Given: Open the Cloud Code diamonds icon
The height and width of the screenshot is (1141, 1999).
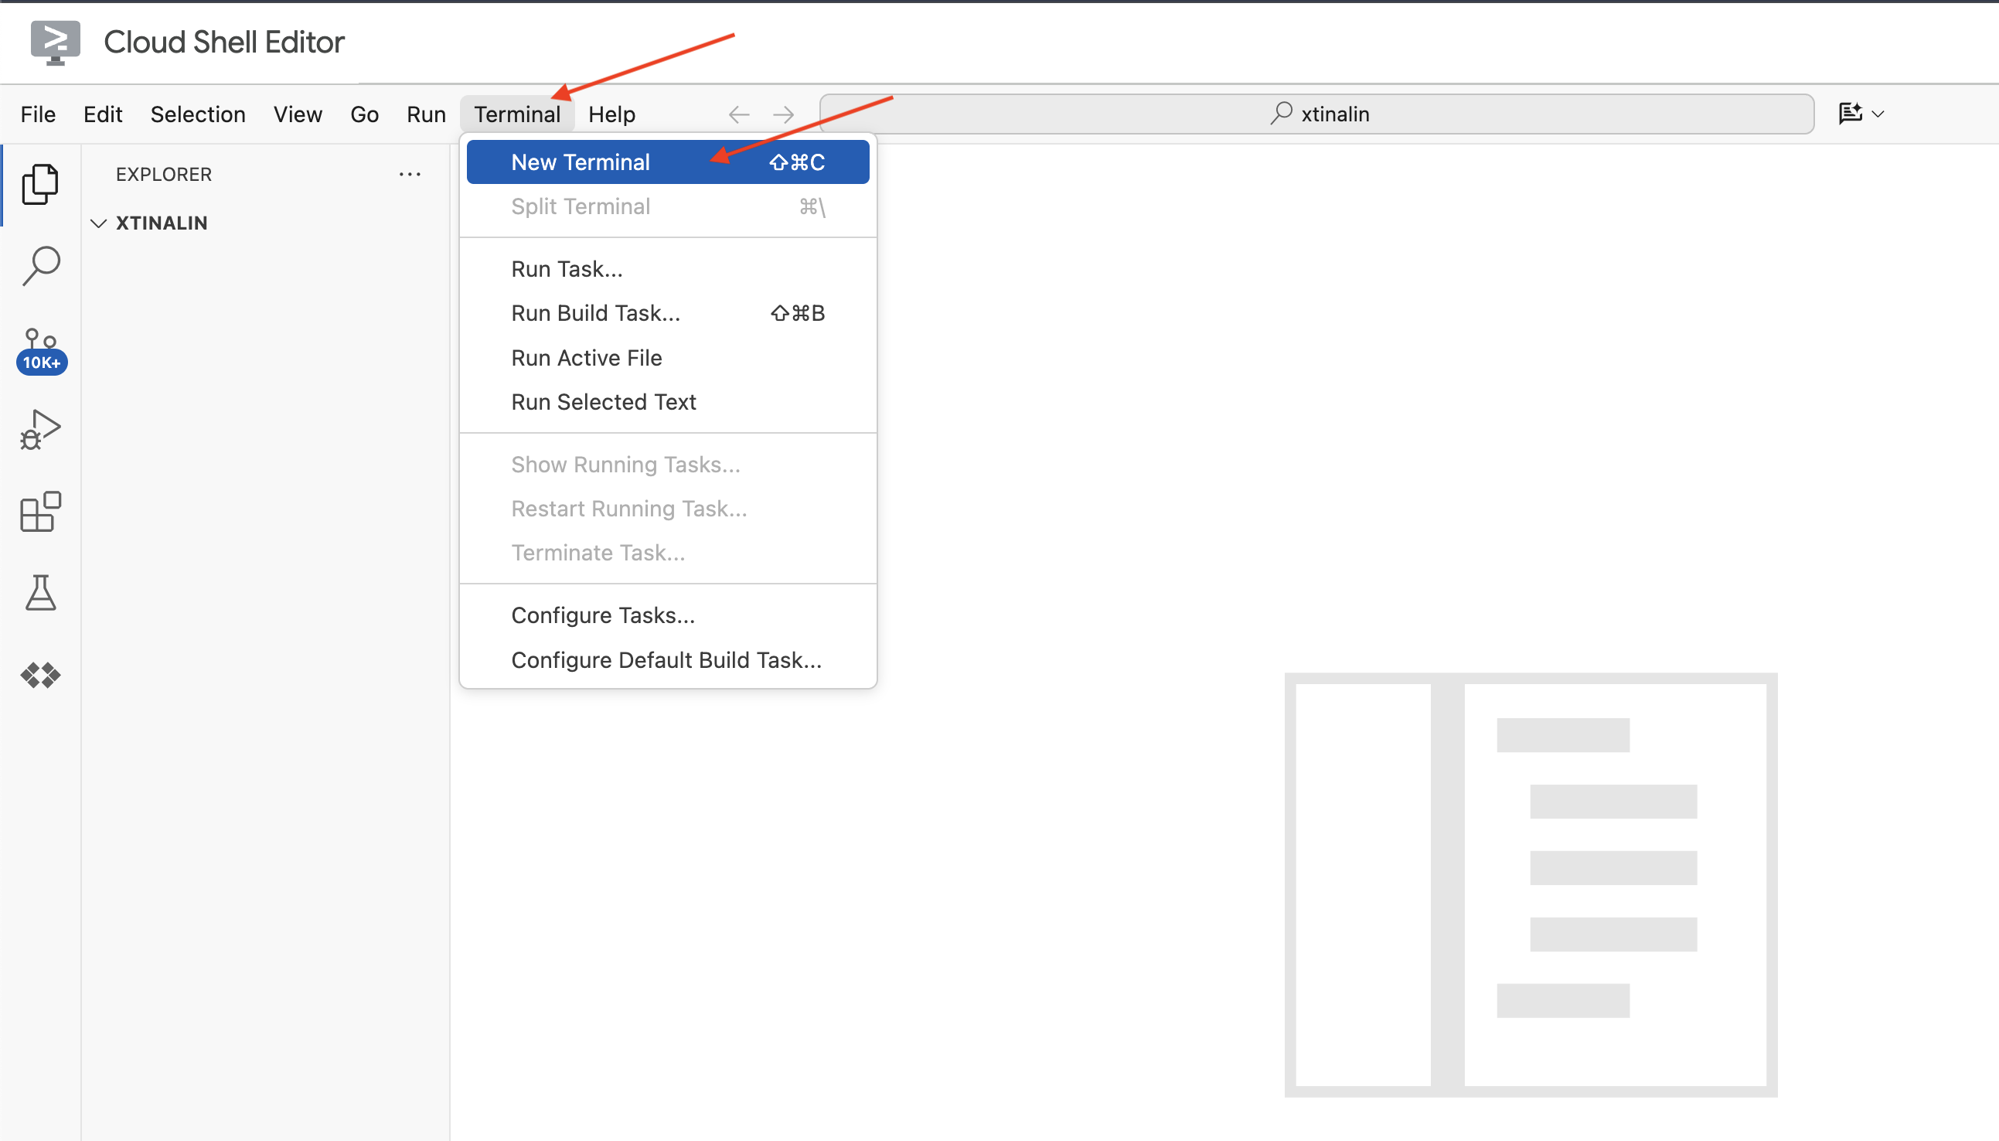Looking at the screenshot, I should pos(41,675).
